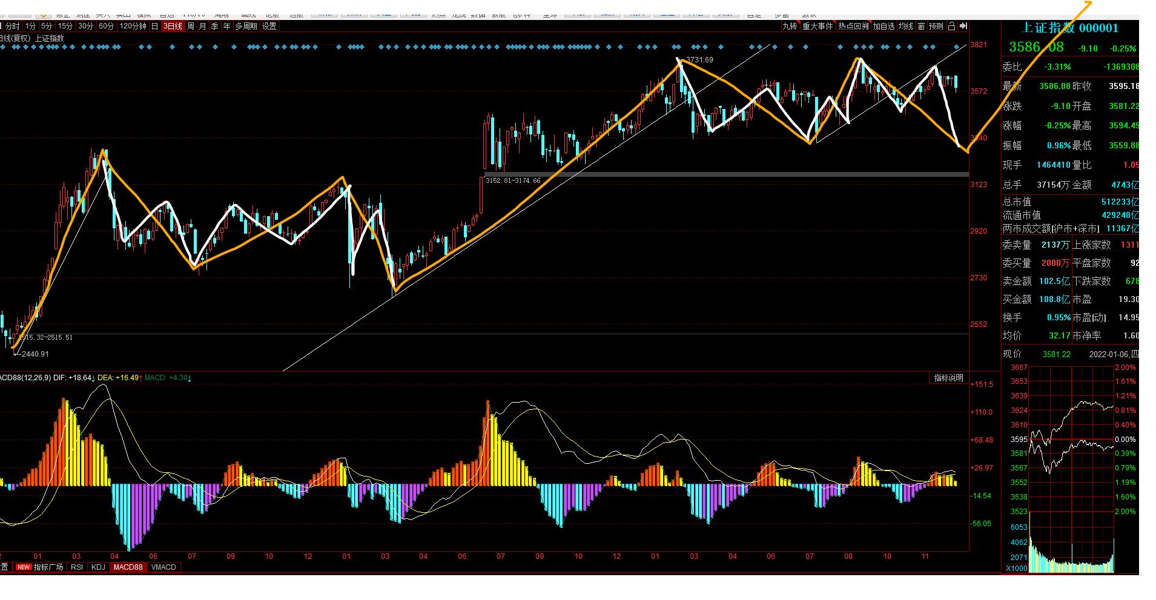
Task: Select the 120分钟 period tab
Action: click(133, 26)
